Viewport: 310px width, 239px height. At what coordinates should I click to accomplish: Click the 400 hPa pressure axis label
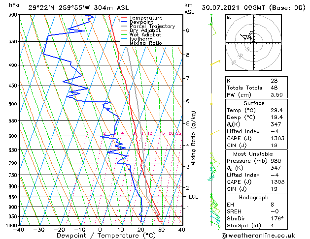tap(14, 65)
